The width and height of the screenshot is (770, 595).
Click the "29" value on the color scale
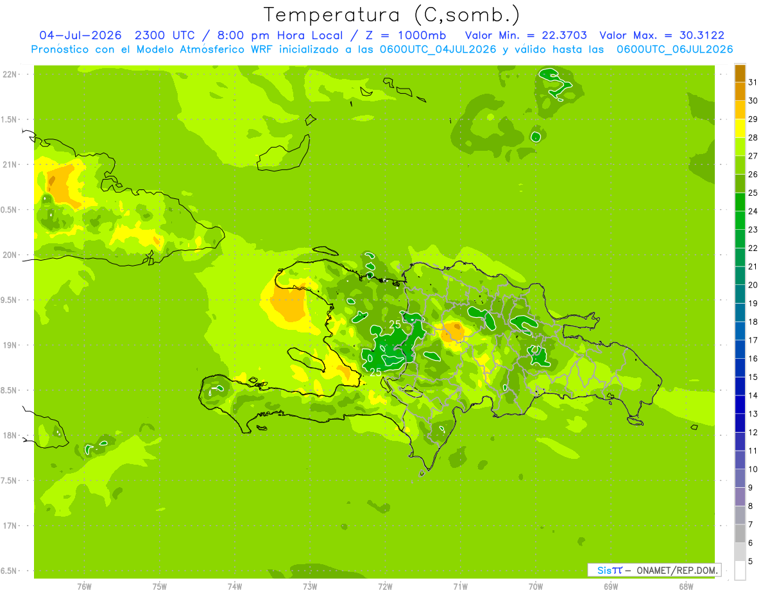pyautogui.click(x=754, y=119)
